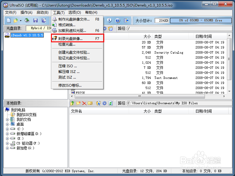
Task: Click the 204KB total size field
Action: [162, 21]
